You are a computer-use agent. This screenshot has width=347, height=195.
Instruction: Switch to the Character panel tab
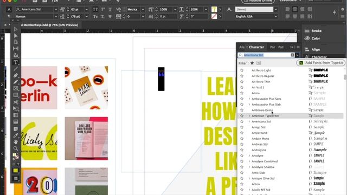[x=256, y=47]
